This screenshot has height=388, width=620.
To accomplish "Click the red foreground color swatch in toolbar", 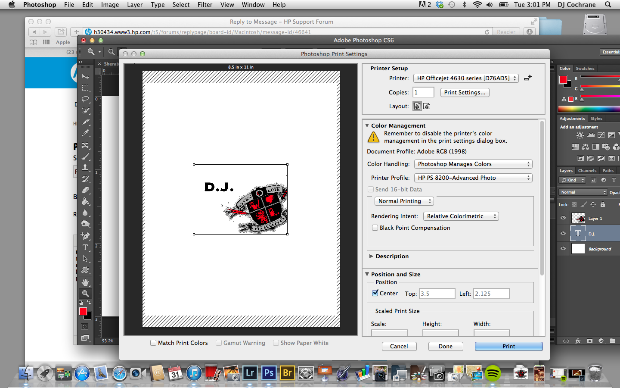I will [83, 311].
